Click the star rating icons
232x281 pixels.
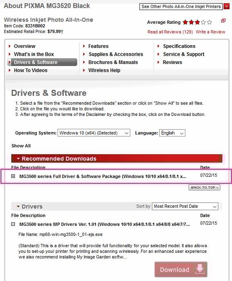pos(197,22)
